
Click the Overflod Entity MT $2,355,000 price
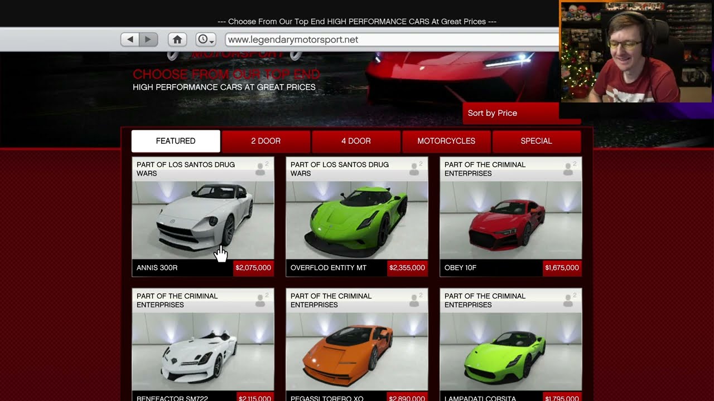(x=407, y=268)
